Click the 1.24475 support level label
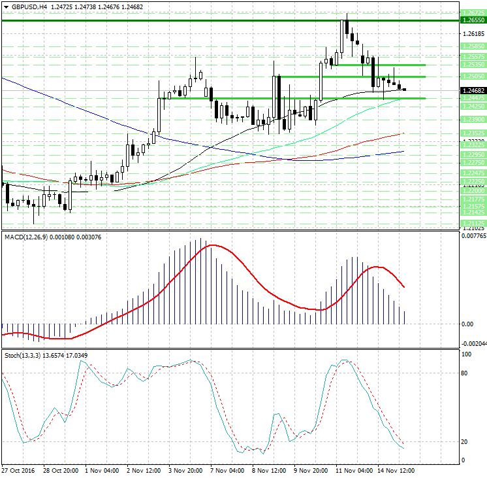Image resolution: width=487 pixels, height=478 pixels. pos(472,98)
